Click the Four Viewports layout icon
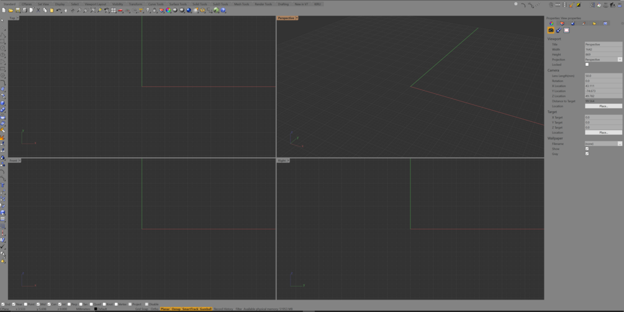The width and height of the screenshot is (624, 312). point(113,10)
